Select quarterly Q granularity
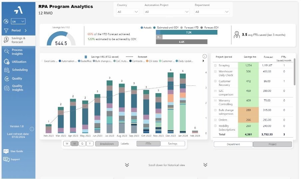The height and width of the screenshot is (179, 301). (82, 144)
